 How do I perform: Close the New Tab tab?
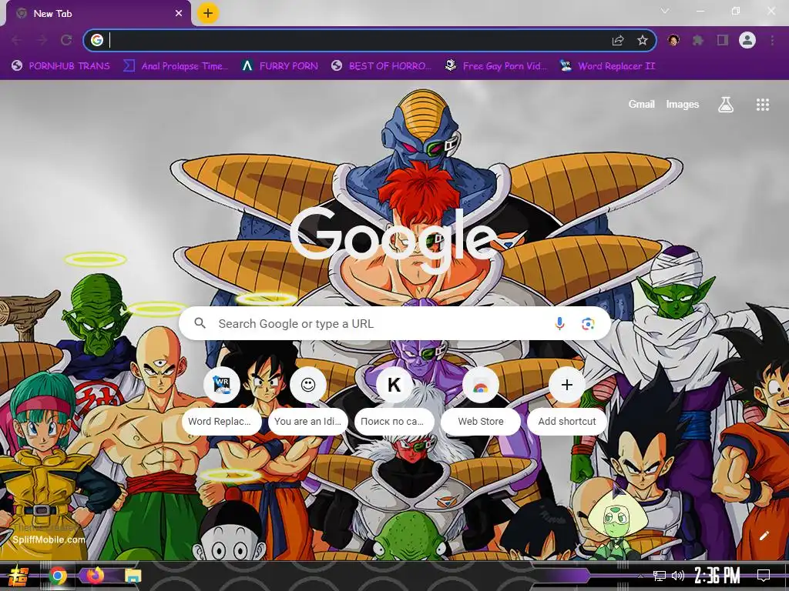click(179, 14)
